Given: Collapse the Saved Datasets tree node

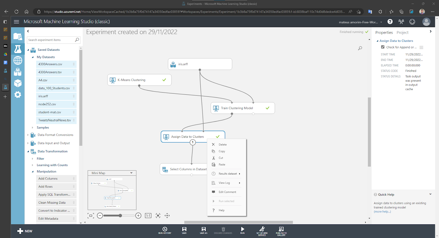Looking at the screenshot, I should tap(28, 50).
